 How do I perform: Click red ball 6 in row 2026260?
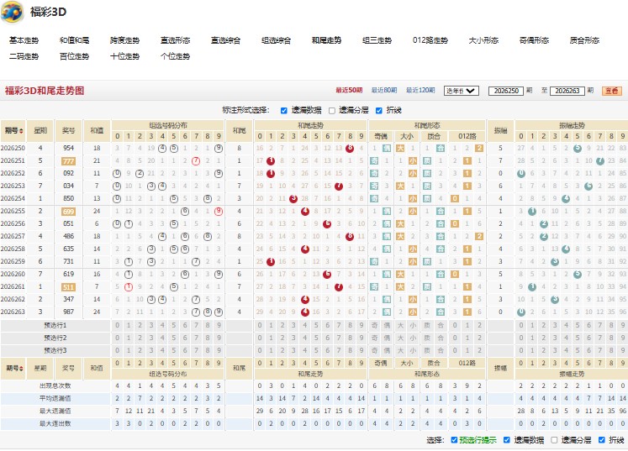pos(327,275)
